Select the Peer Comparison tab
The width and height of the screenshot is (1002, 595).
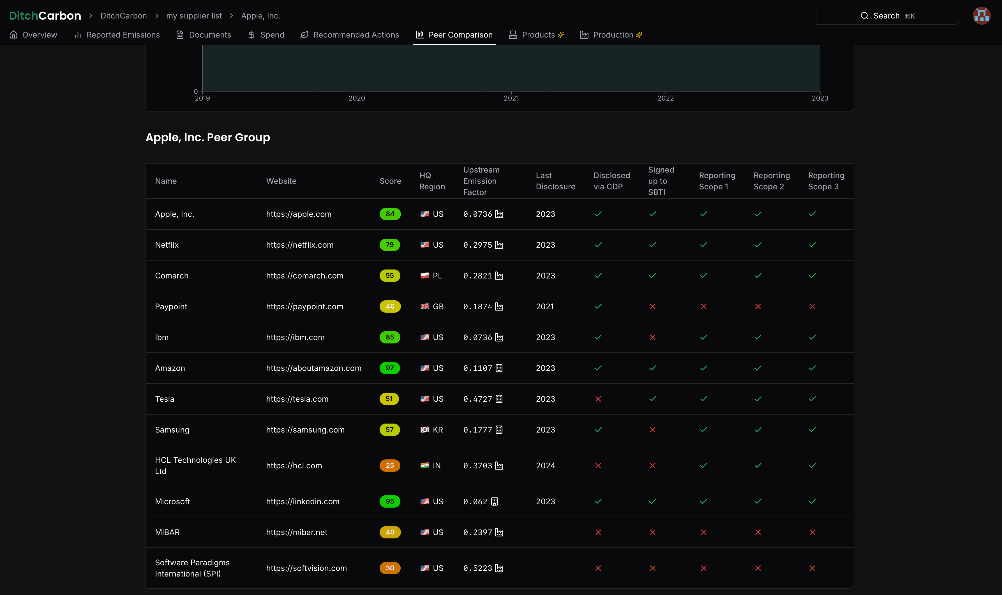(454, 35)
